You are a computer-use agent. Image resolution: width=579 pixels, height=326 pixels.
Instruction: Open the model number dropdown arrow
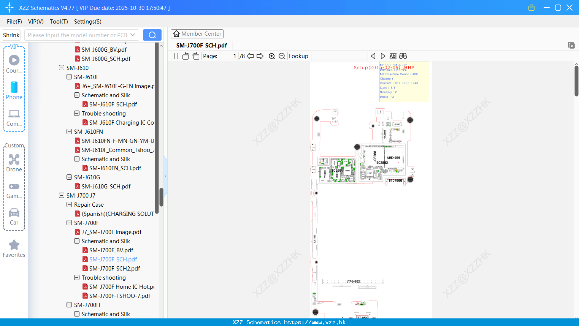click(133, 35)
